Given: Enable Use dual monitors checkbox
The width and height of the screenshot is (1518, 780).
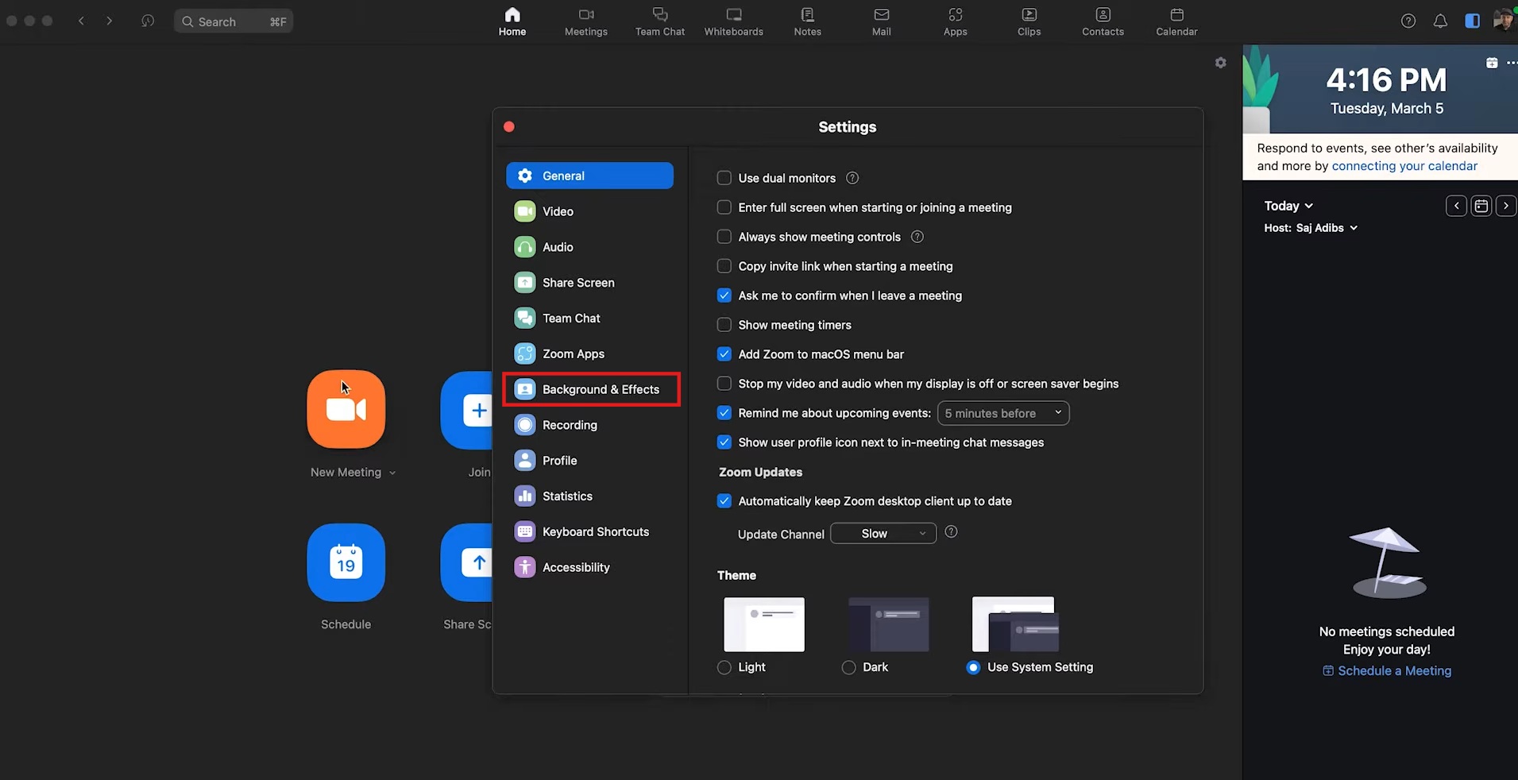Looking at the screenshot, I should [724, 178].
